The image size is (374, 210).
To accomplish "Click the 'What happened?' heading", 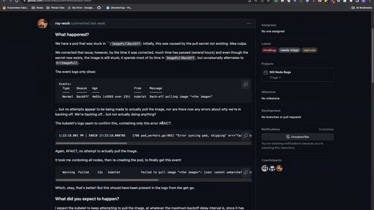I will pyautogui.click(x=72, y=34).
